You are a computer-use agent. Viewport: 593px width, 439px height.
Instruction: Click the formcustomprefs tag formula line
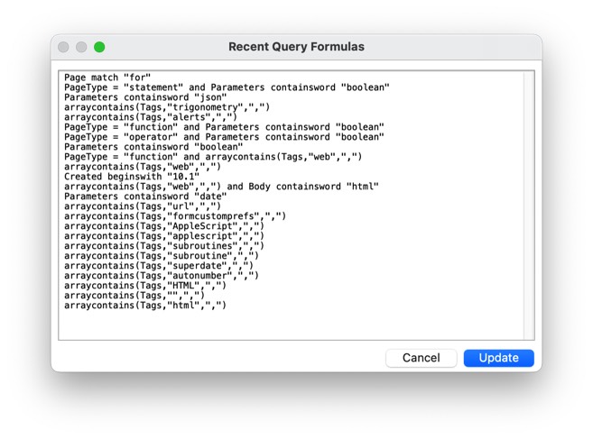click(x=175, y=216)
